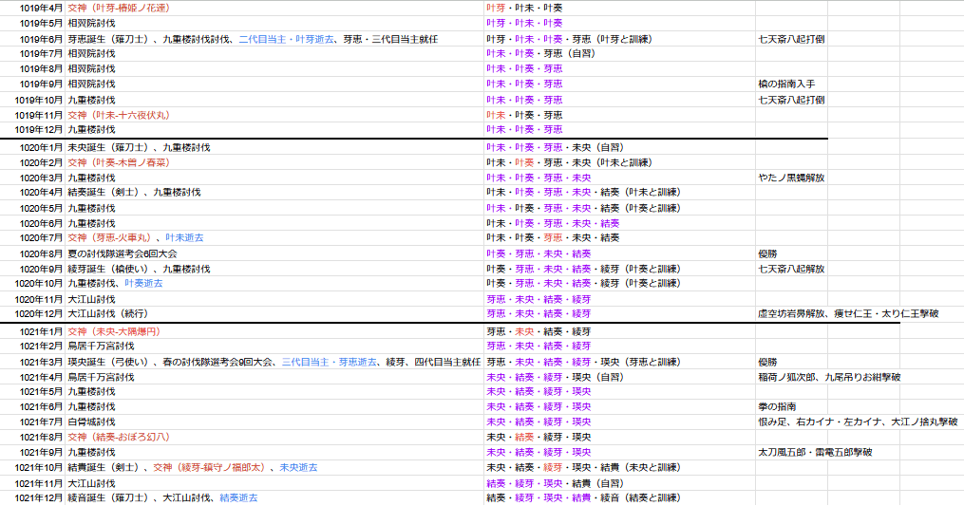Click the 1019年9月 date cell
Viewport: 964px width, 506px height.
40,84
